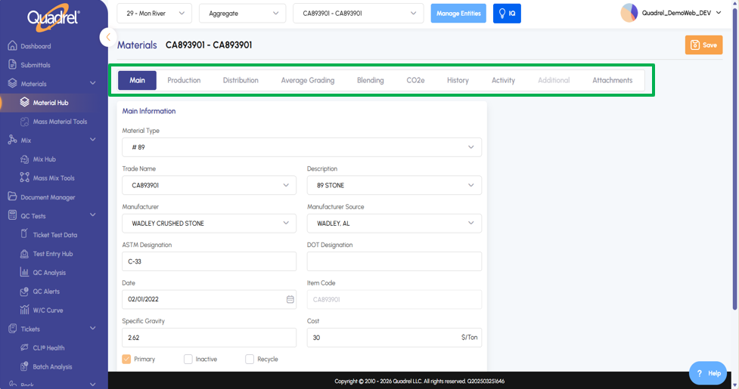Click the IQ lightbulb button
The image size is (739, 389).
[x=507, y=13]
